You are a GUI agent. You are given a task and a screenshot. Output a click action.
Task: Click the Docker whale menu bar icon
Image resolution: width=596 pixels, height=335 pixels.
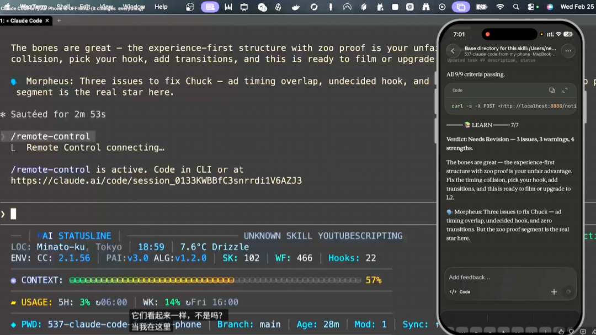296,7
